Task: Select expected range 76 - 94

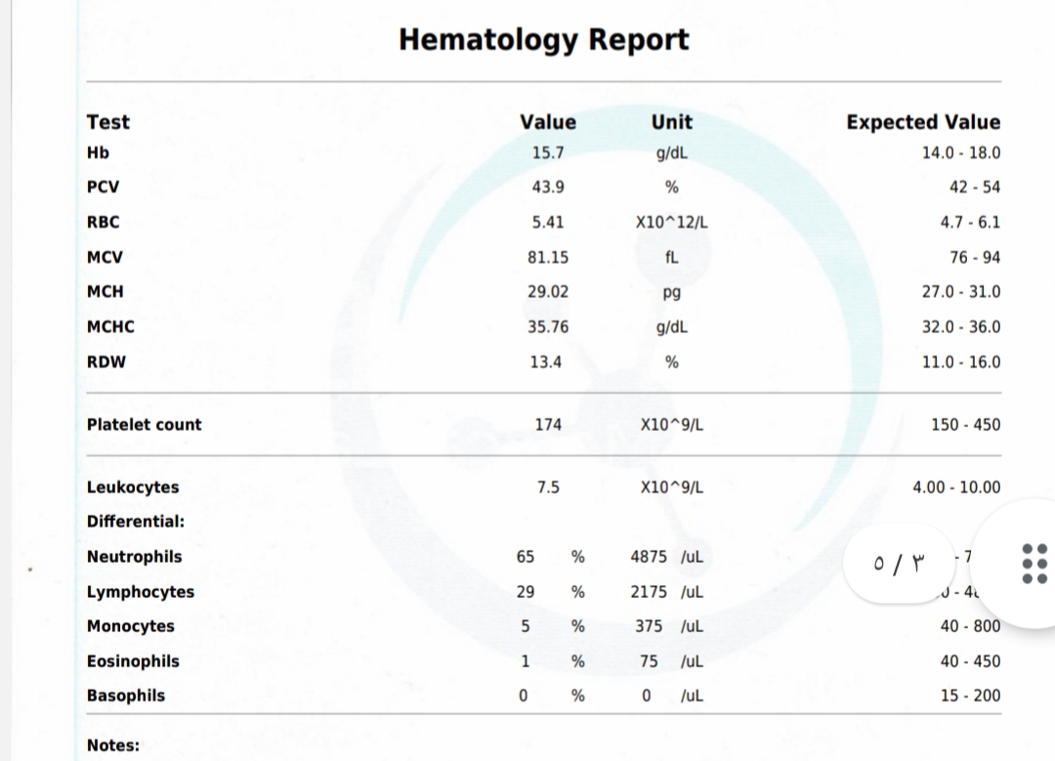Action: [975, 257]
